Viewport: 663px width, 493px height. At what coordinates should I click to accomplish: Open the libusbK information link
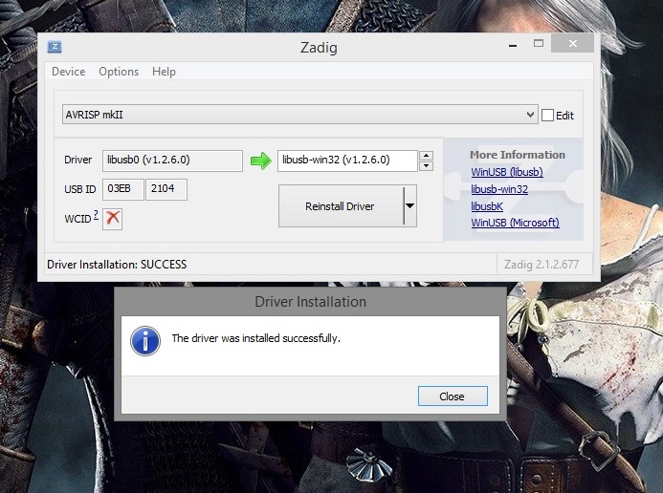[487, 206]
